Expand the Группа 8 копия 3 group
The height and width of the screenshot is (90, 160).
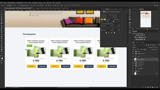[134, 54]
